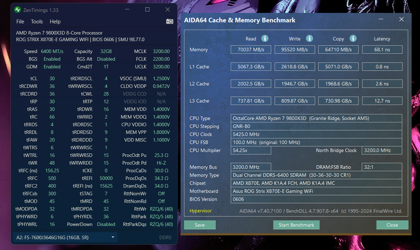Click PowerDown Disabled value
The width and height of the screenshot is (420, 250).
tap(106, 224)
